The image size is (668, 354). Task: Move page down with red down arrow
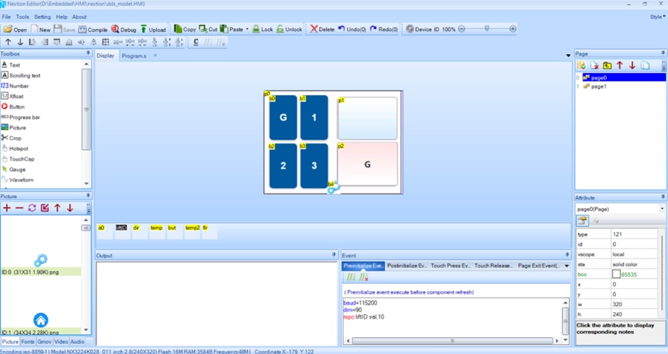tap(632, 65)
